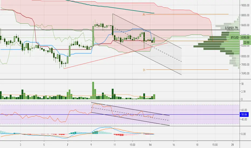Select the 0.5(8501.79) Fibonacci level label
Image resolution: width=251 pixels, height=148 pixels.
click(231, 28)
